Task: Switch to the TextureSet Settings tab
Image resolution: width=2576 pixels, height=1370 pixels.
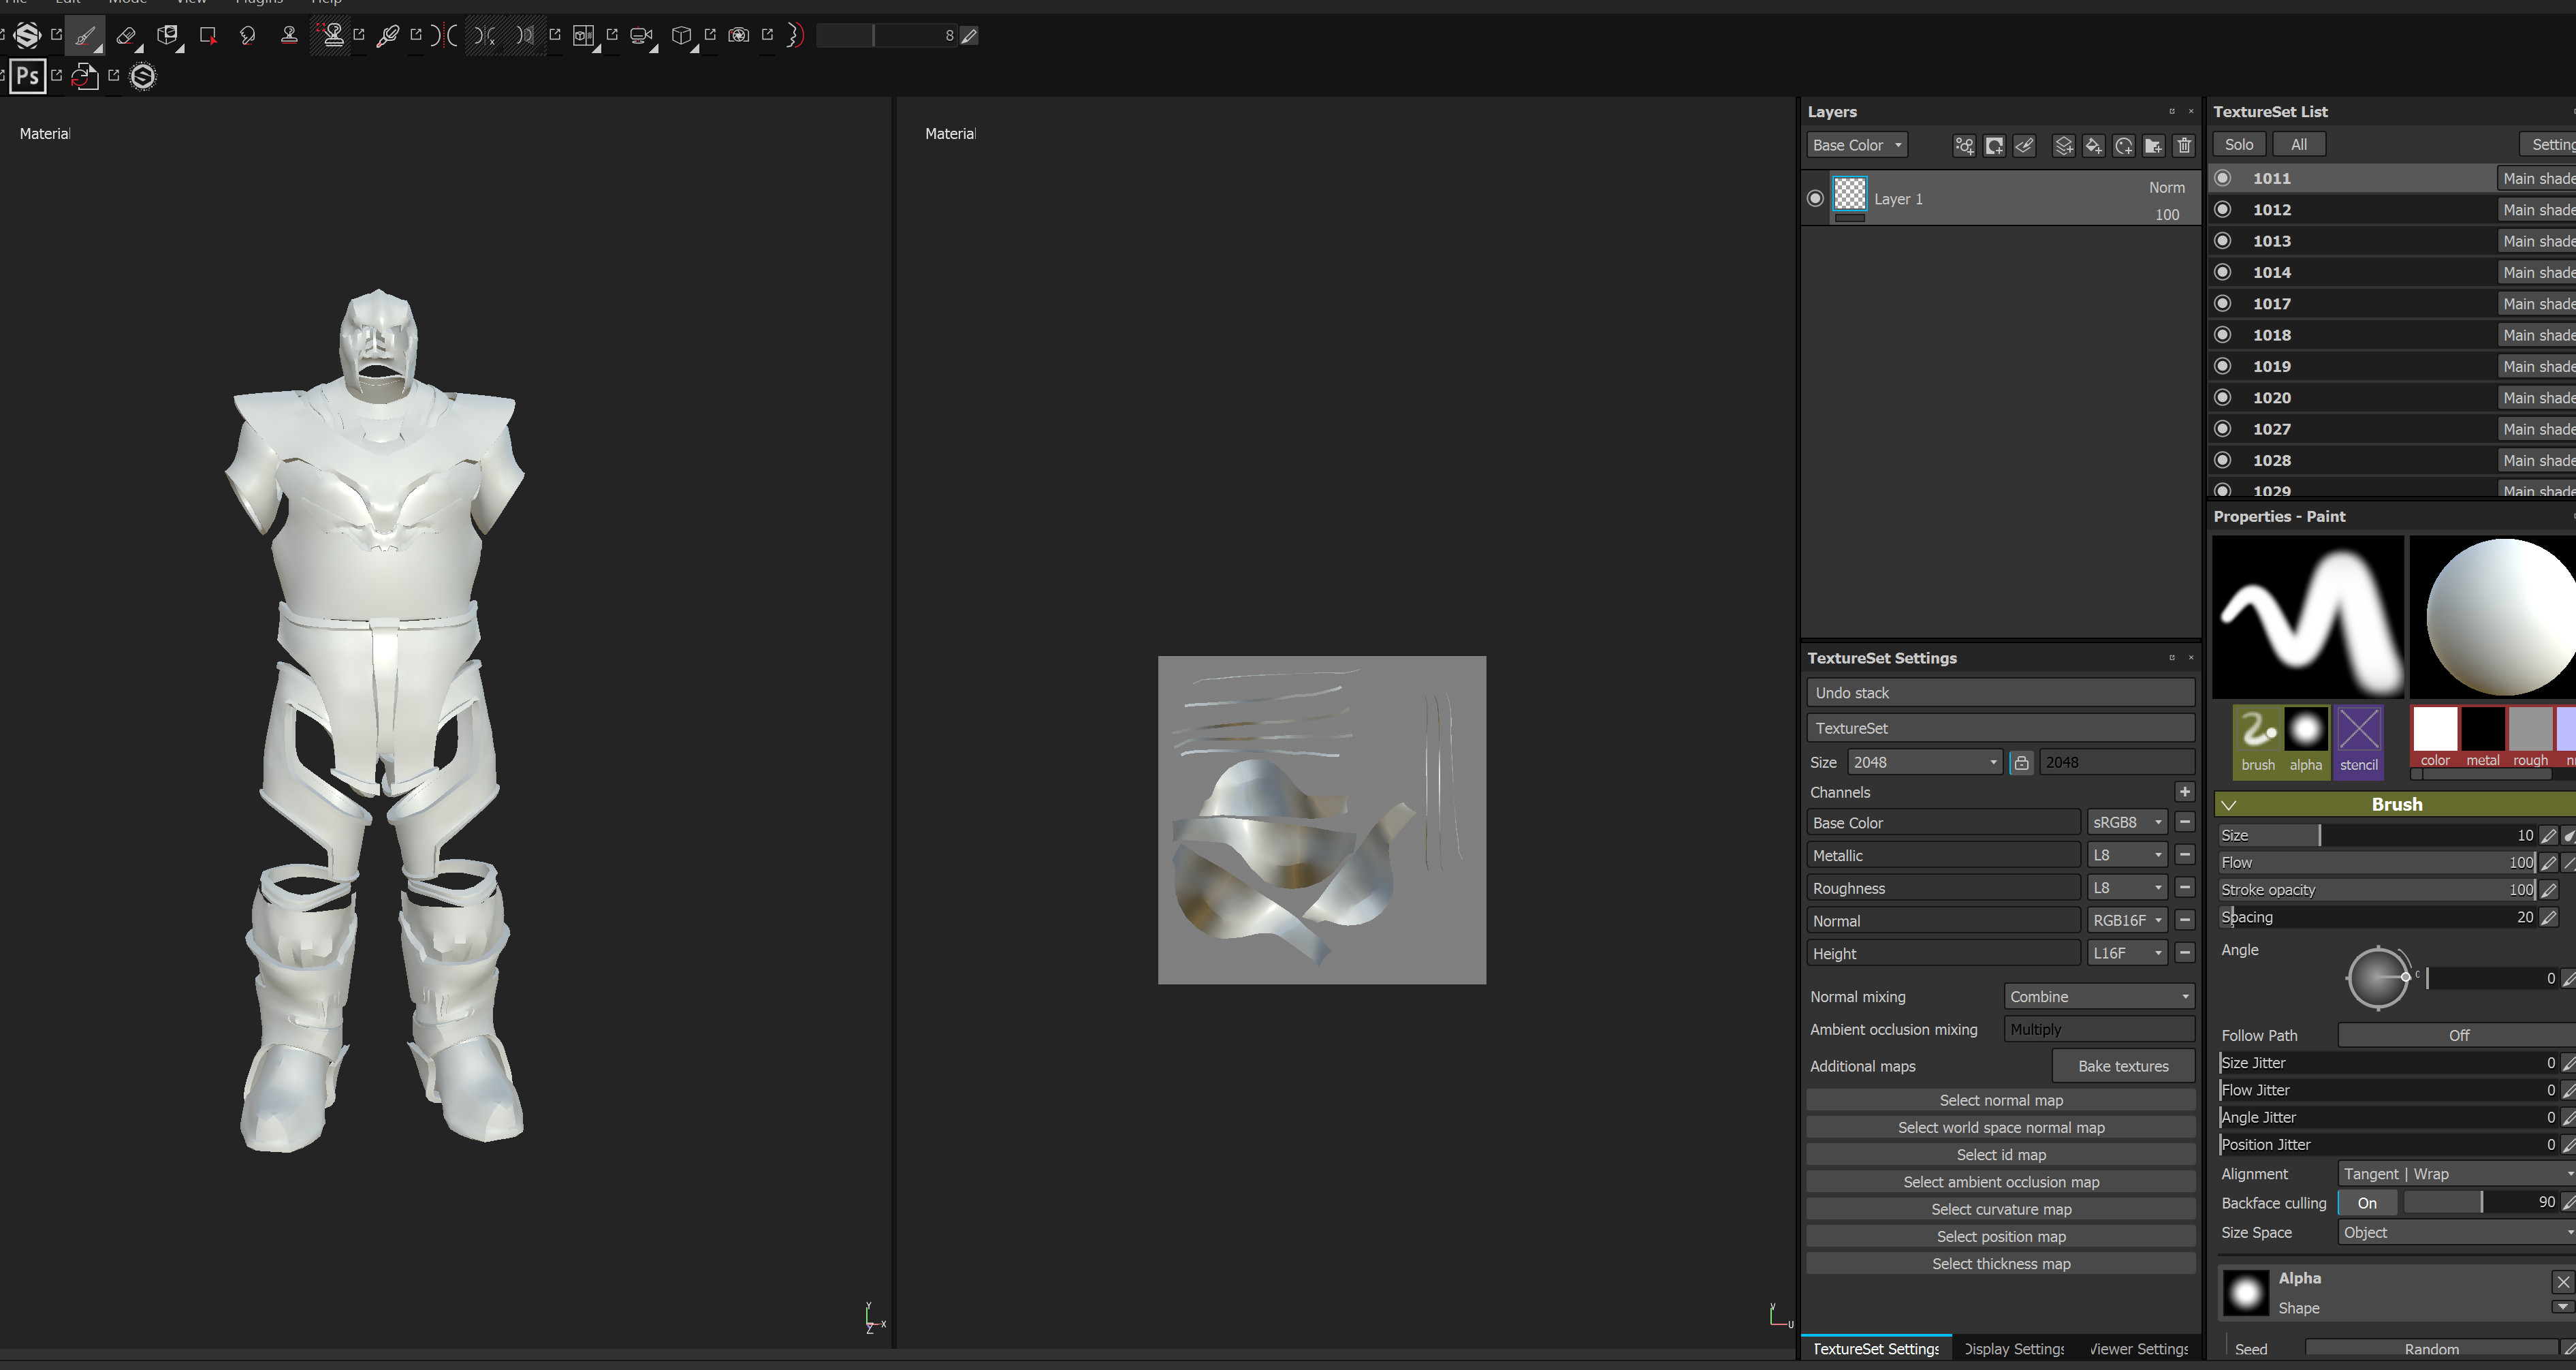Action: (1875, 1349)
